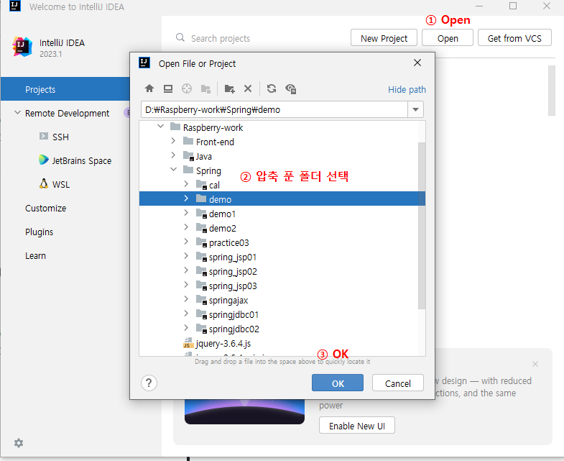Click the New Project button

point(384,38)
